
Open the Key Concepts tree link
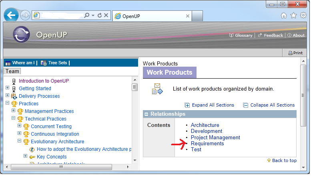52,157
